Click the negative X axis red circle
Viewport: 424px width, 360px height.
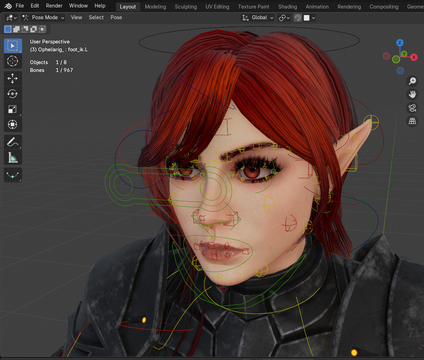click(386, 56)
